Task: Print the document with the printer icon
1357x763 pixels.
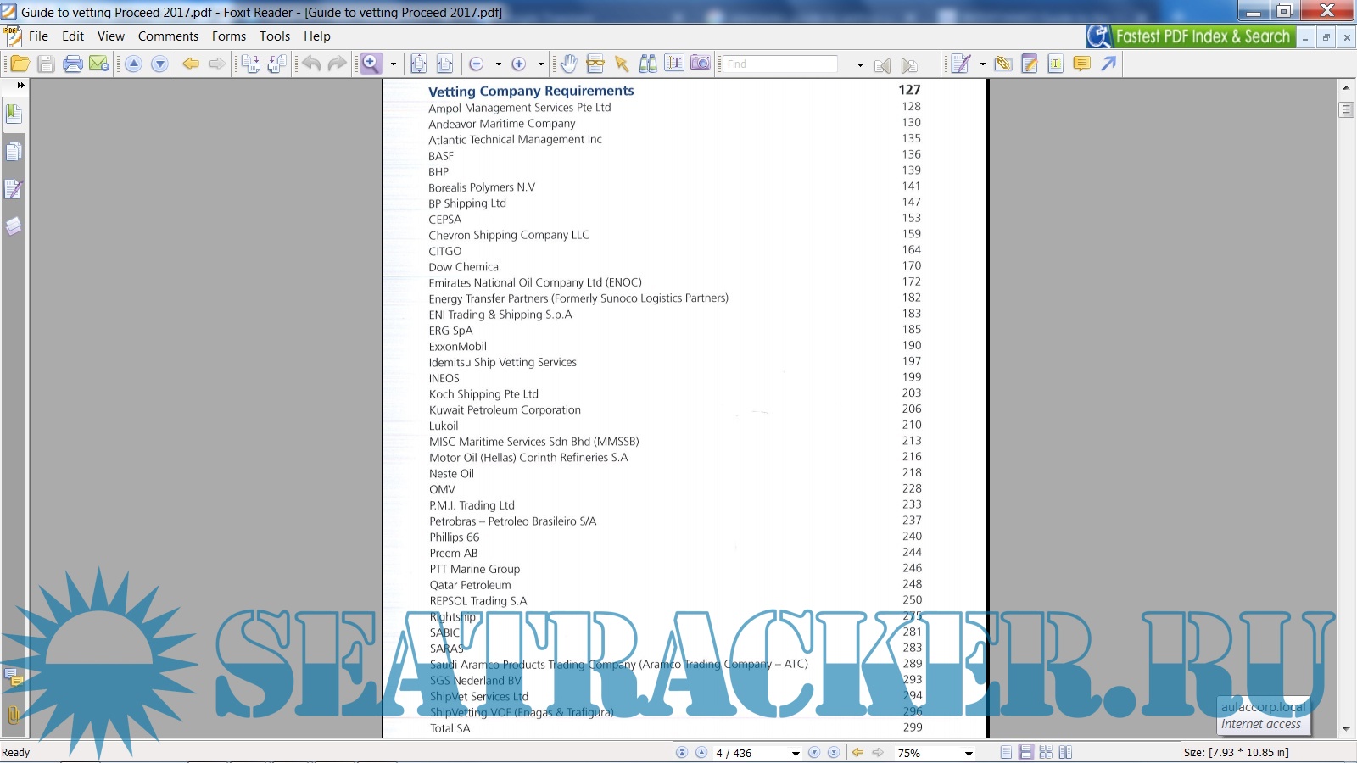Action: point(73,64)
